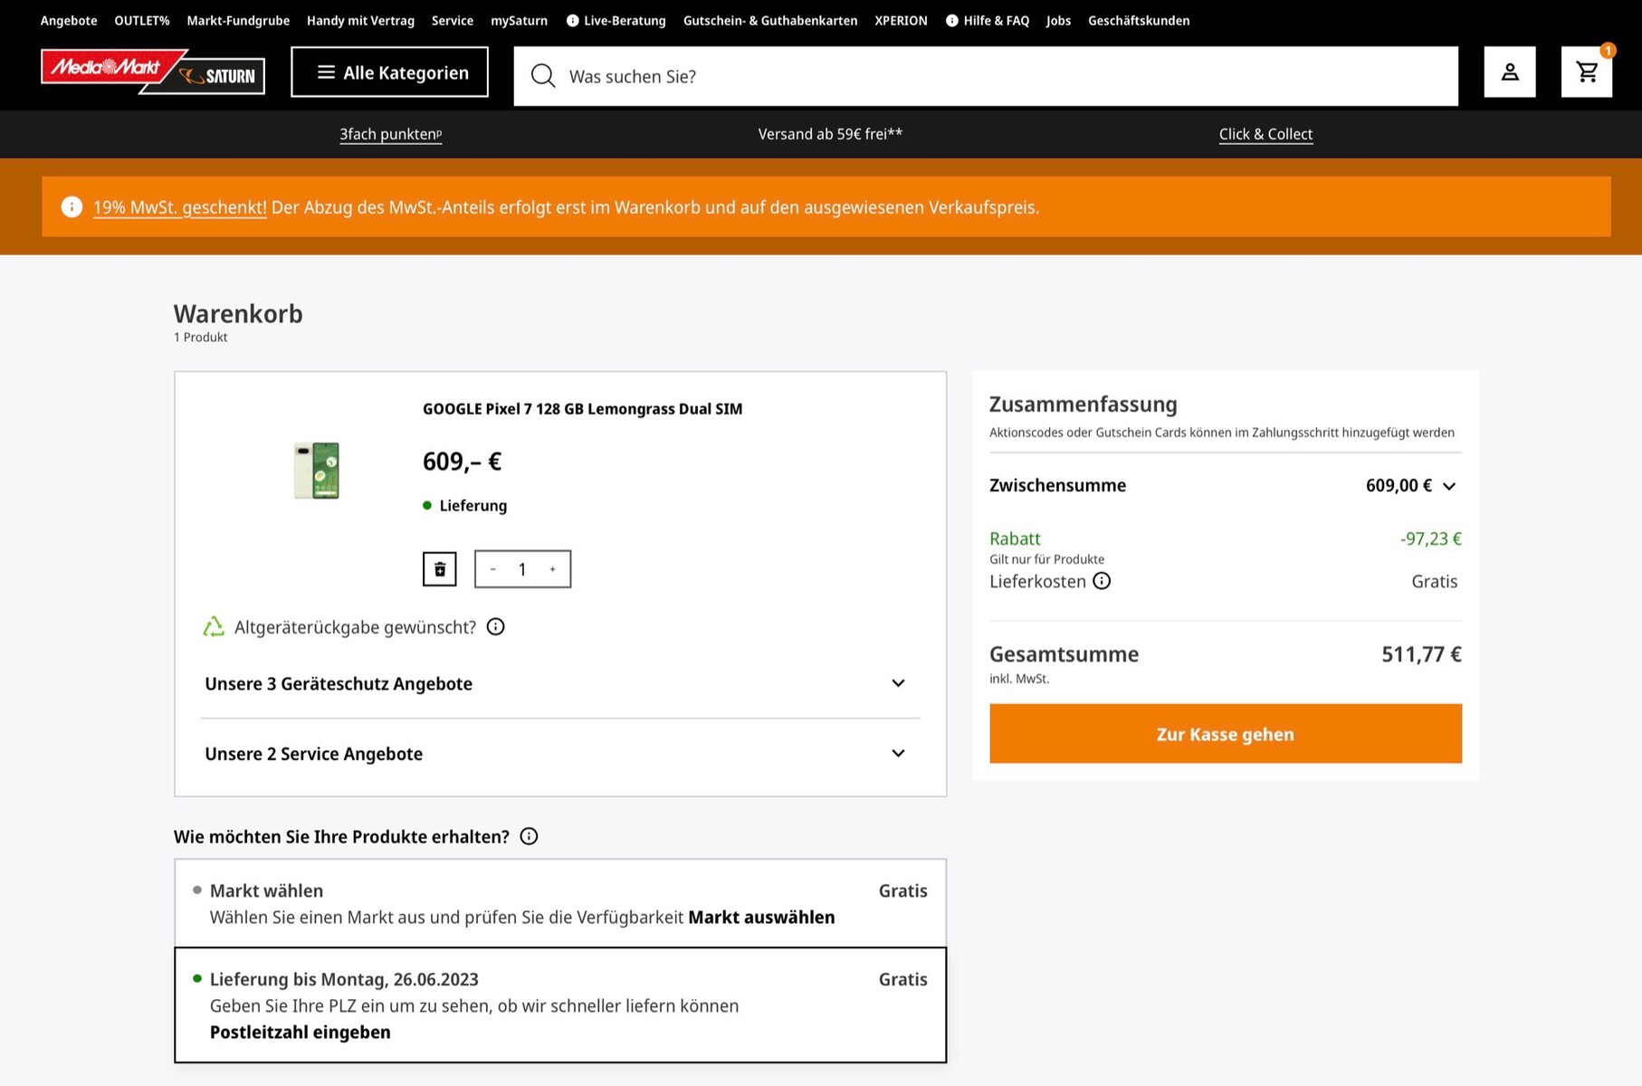Delete the Pixel 7 with trash icon

click(440, 569)
